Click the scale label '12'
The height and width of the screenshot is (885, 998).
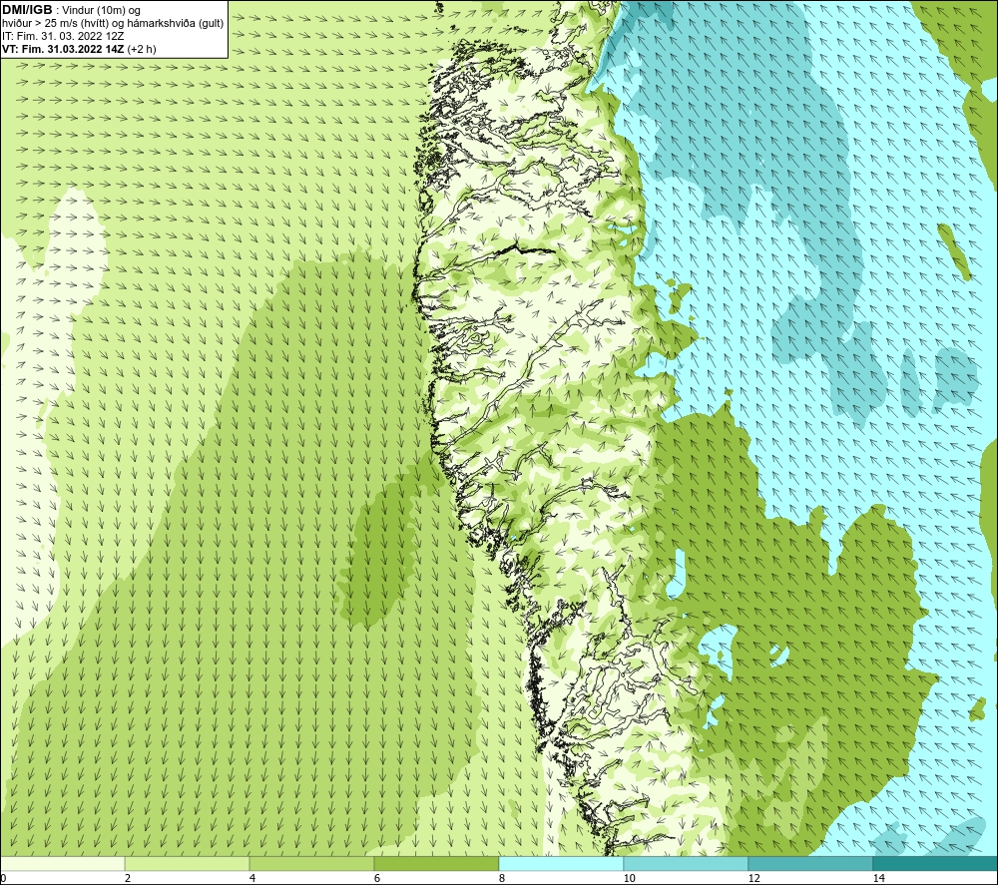tap(753, 878)
